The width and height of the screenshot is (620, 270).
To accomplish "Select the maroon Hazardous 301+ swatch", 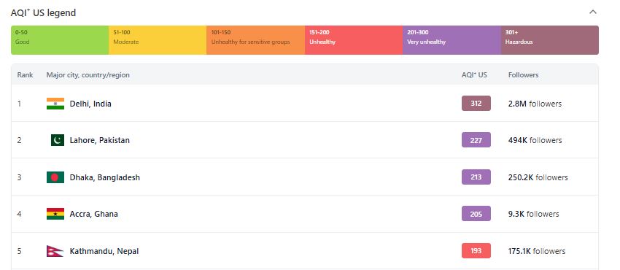I will tap(550, 40).
